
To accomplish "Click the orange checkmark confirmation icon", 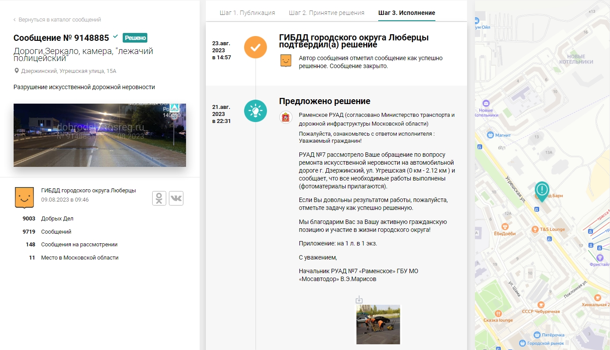I will [x=256, y=47].
